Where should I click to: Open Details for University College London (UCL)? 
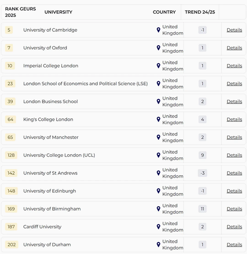pyautogui.click(x=234, y=155)
